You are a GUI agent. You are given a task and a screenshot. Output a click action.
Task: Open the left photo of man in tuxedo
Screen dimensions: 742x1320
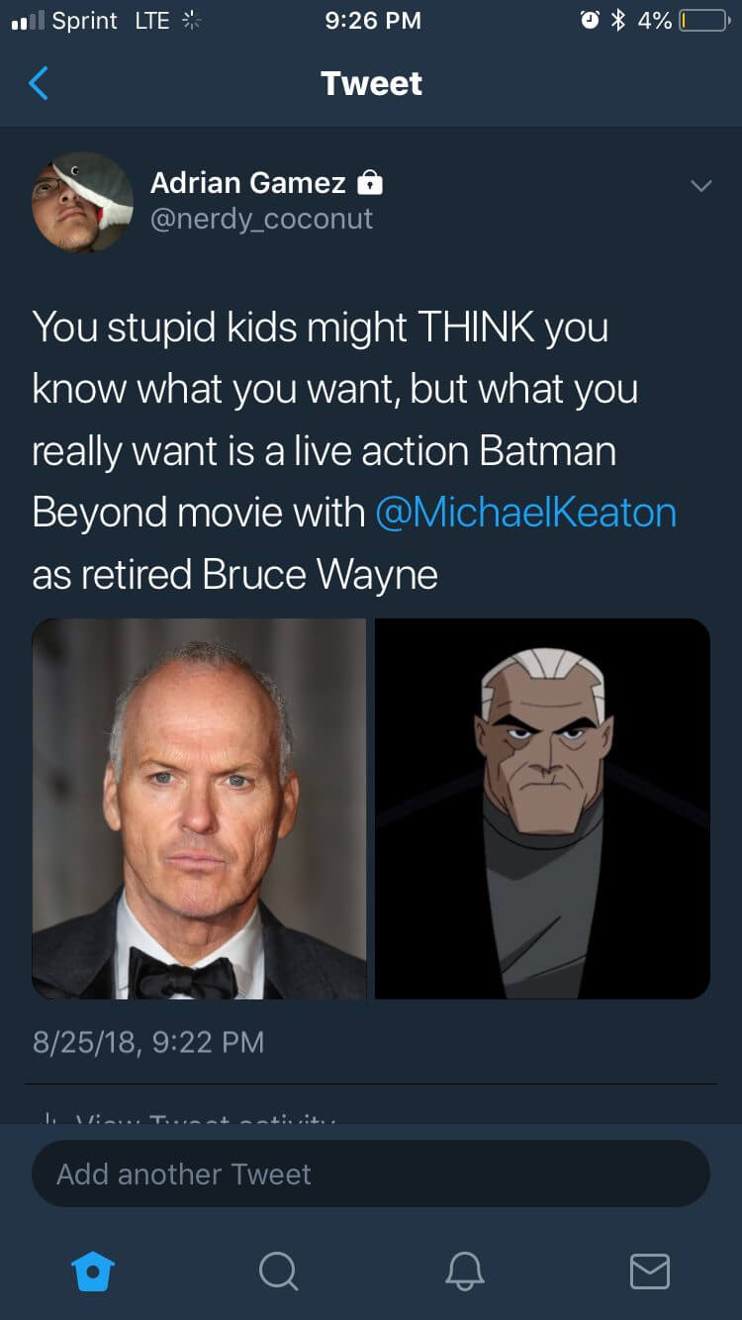click(x=199, y=808)
